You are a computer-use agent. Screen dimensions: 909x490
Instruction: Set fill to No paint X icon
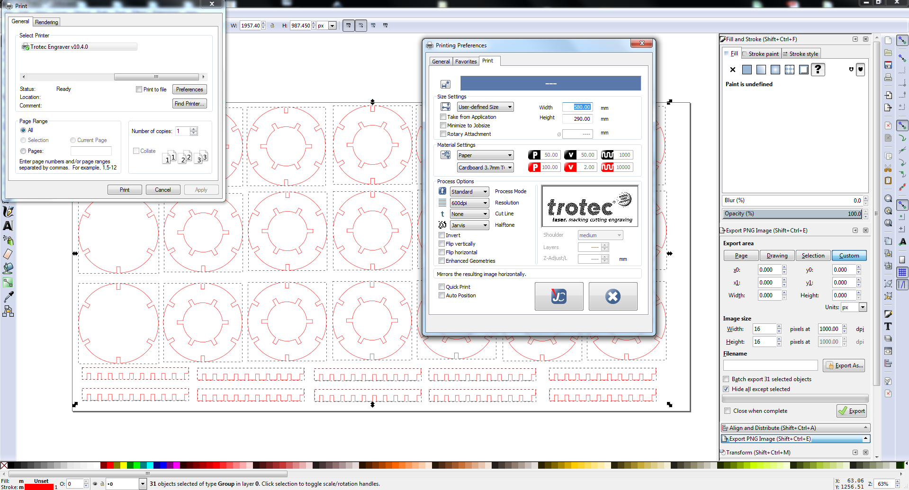click(733, 70)
